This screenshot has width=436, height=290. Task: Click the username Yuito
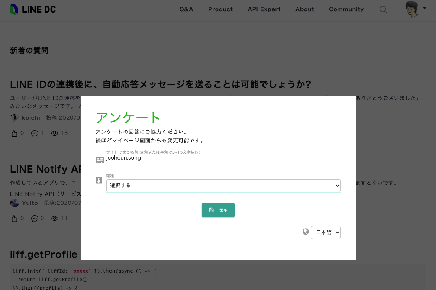coord(30,203)
